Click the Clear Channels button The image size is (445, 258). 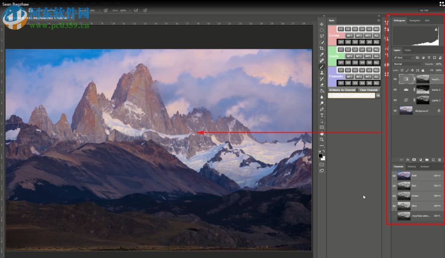point(368,90)
